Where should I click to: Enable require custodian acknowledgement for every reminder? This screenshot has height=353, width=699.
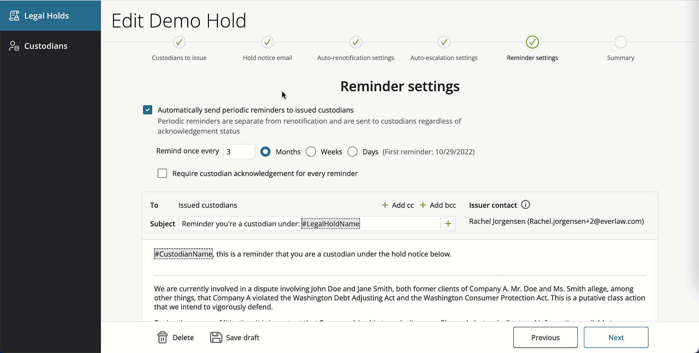click(x=162, y=173)
